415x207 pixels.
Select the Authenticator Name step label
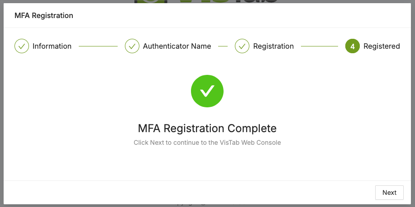177,46
